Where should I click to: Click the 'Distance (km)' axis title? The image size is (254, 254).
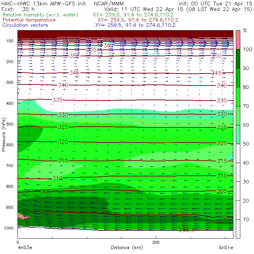tap(127, 247)
